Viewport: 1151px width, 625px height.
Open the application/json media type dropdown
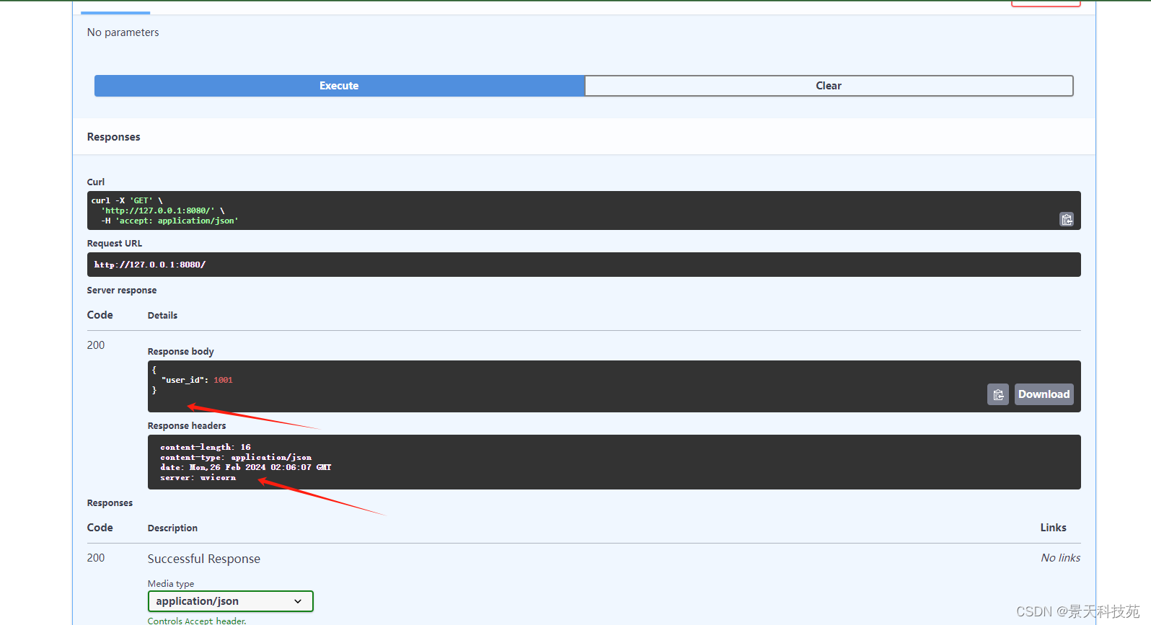231,601
